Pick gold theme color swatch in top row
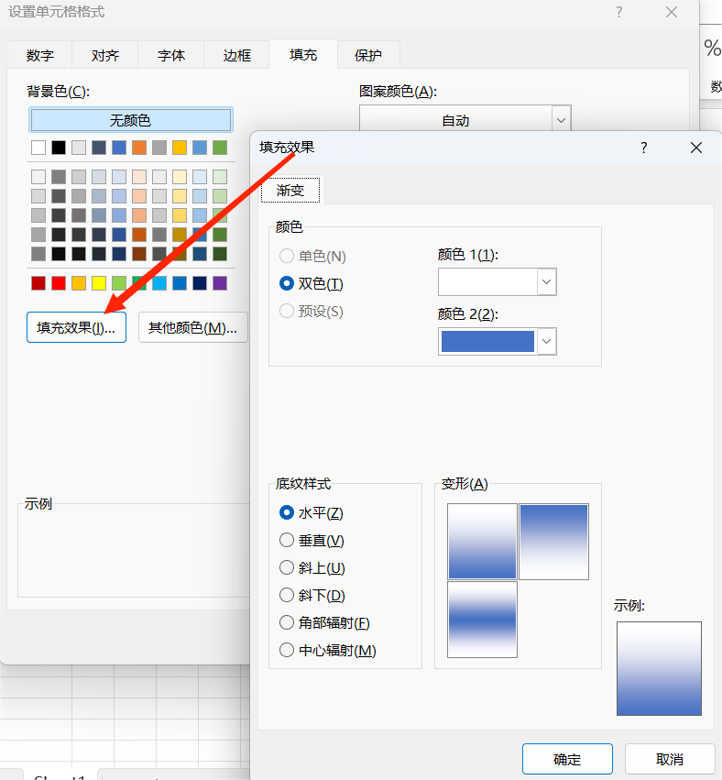 [x=180, y=148]
